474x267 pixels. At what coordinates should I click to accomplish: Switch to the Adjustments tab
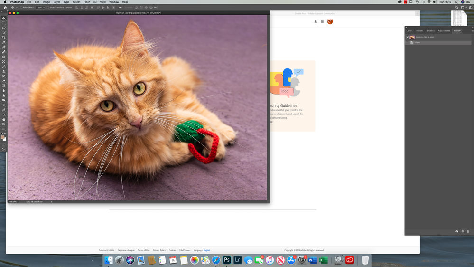click(x=444, y=30)
